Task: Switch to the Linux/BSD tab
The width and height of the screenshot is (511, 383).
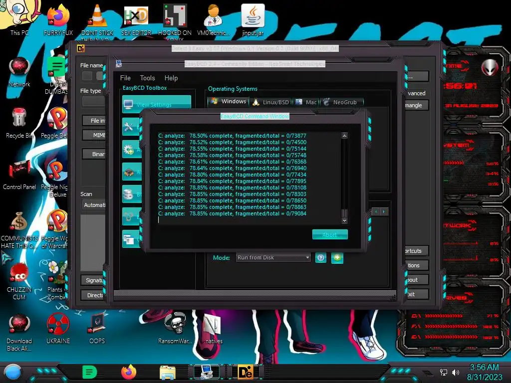Action: pyautogui.click(x=271, y=102)
